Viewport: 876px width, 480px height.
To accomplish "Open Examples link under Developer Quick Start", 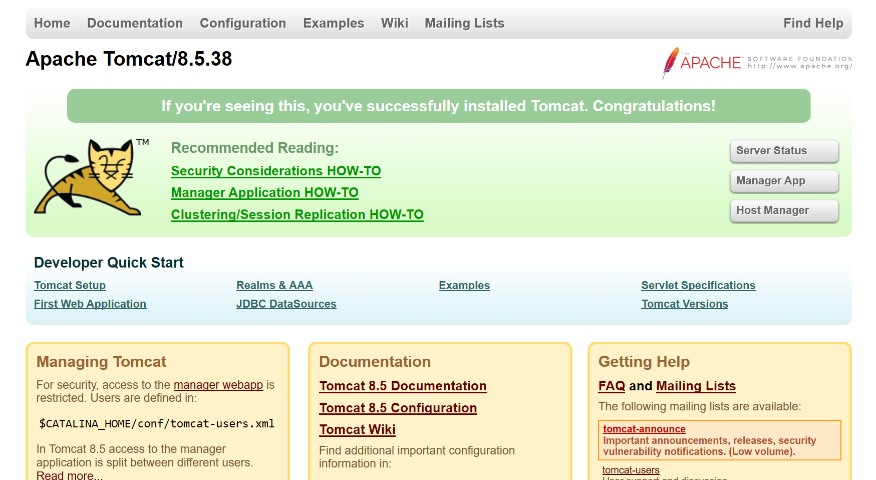I will tap(464, 285).
